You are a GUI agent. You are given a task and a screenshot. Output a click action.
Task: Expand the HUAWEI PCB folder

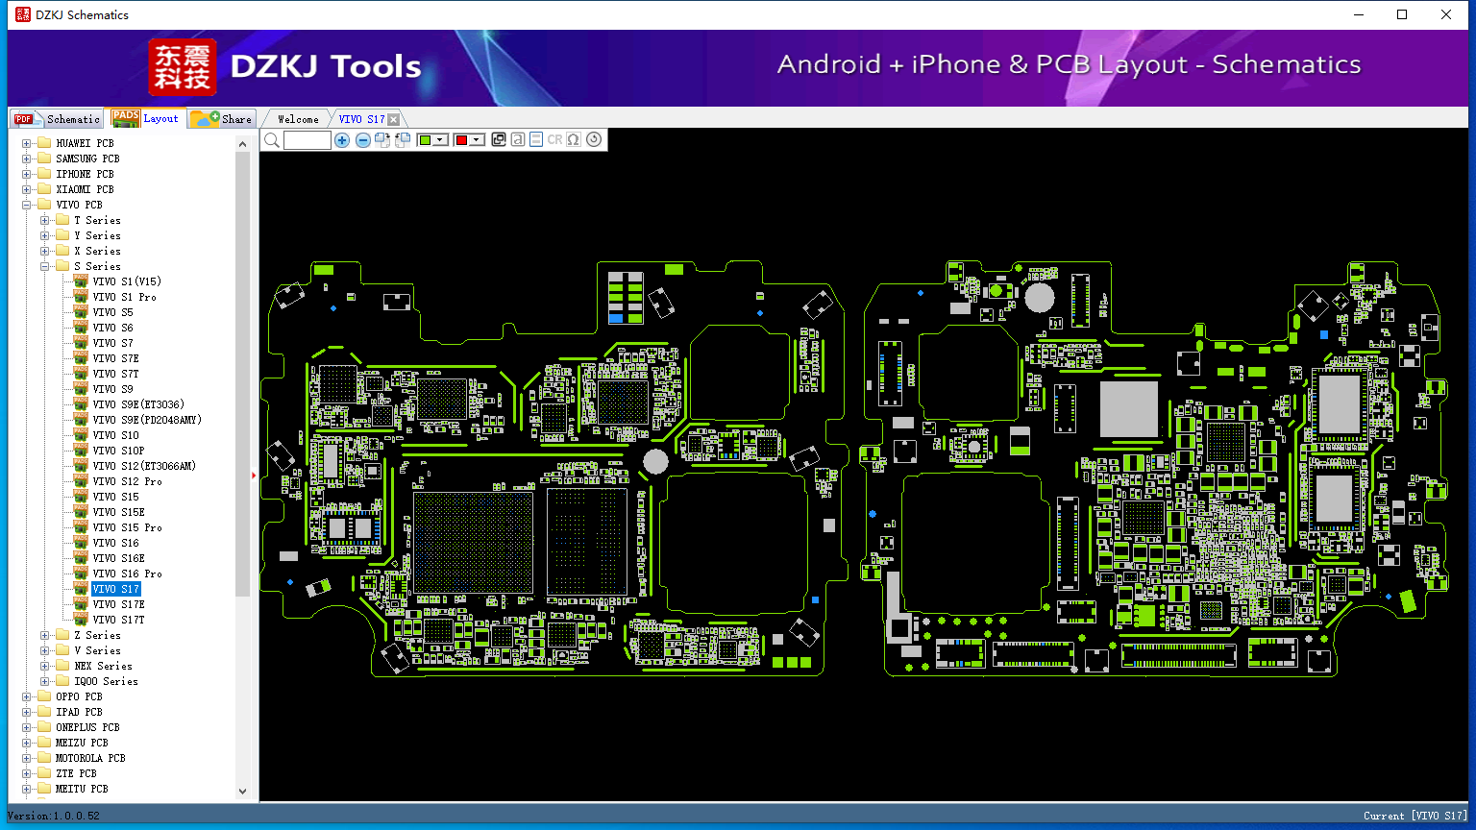[x=27, y=143]
